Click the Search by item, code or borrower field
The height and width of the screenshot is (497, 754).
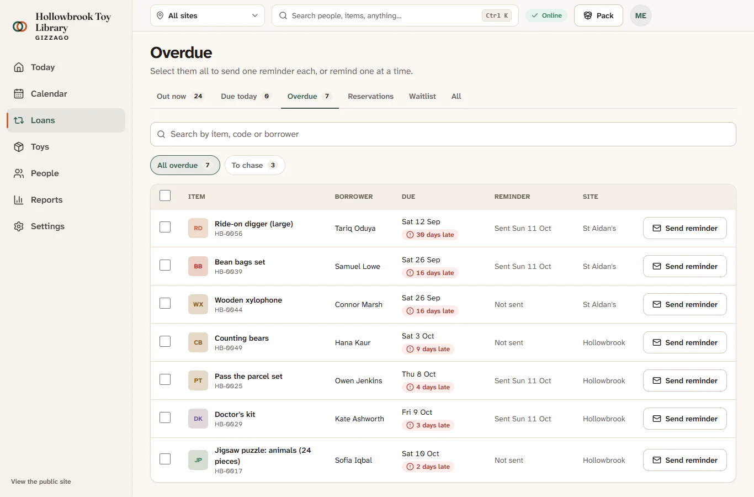coord(443,134)
